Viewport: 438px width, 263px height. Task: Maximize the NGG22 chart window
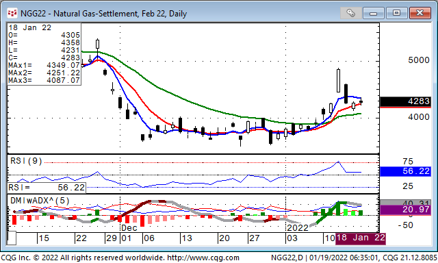[x=396, y=13]
